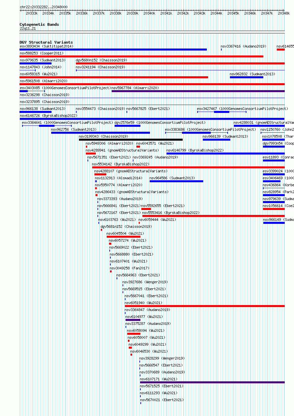Viewport: 294px width, 416px height.
Task: Open nsv3369245 (Audano2019) variant
Action: 155,157
